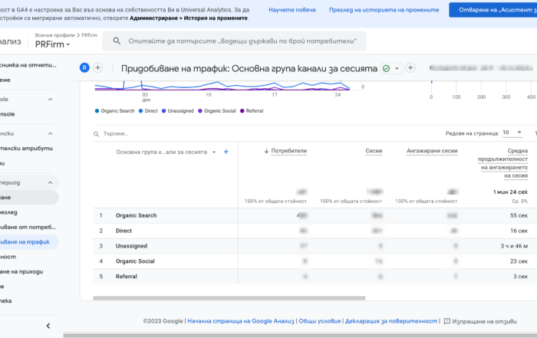Sort by the Потребители arrow icon

[266, 151]
